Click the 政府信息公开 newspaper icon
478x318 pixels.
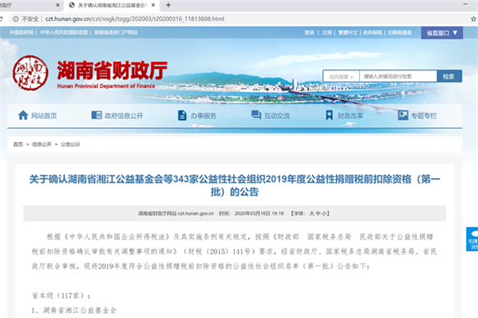point(96,115)
